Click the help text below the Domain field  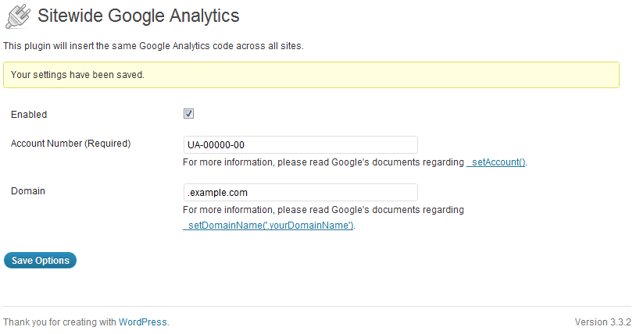tap(323, 218)
